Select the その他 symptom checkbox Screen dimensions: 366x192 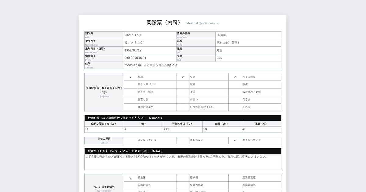click(235, 108)
